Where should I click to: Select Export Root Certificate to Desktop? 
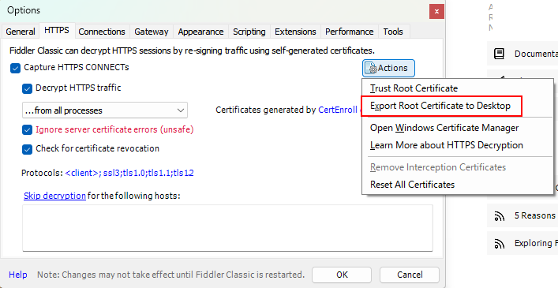click(x=440, y=106)
